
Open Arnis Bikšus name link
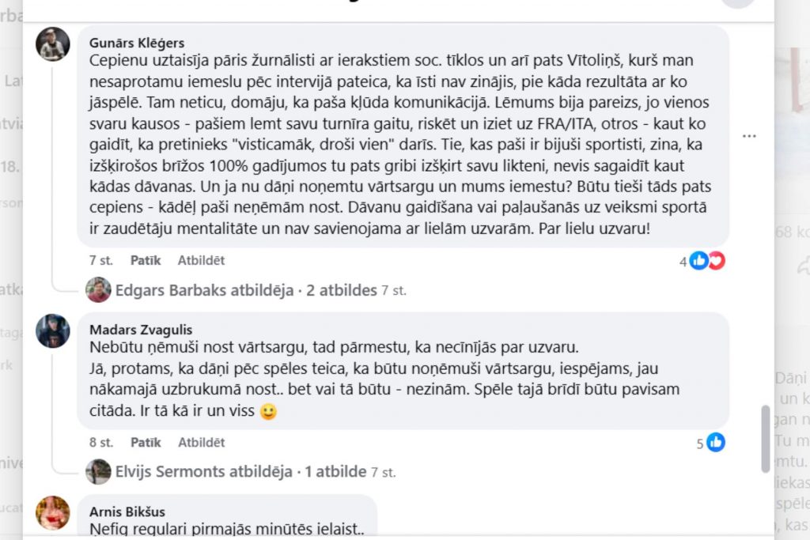127,512
